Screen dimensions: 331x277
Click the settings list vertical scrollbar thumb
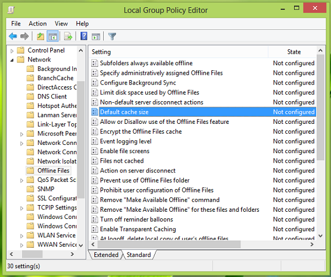coord(321,107)
